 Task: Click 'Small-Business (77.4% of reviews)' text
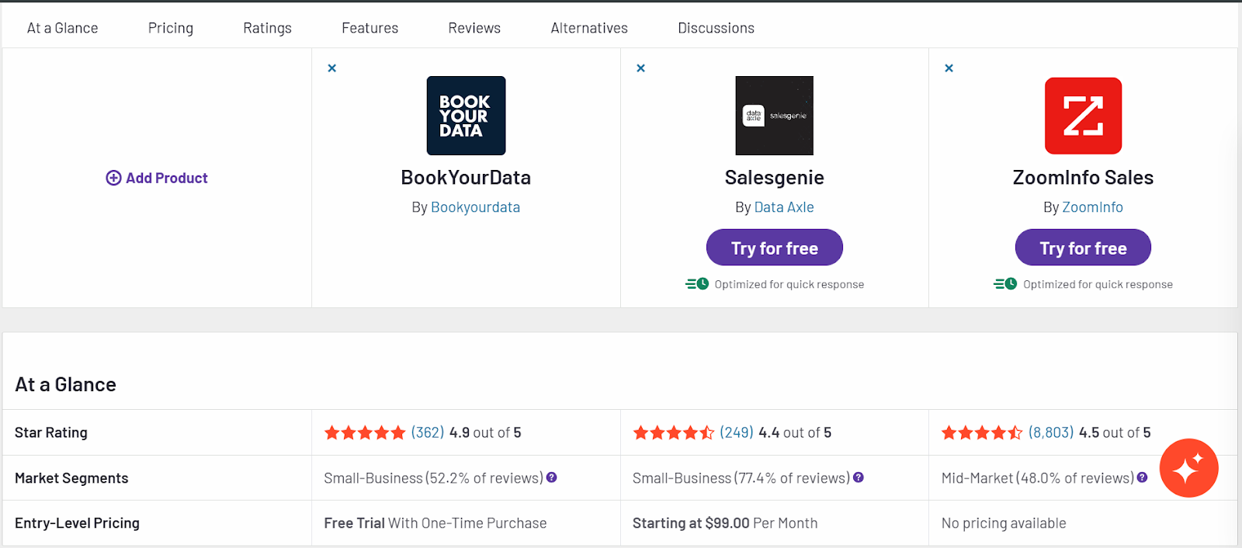pyautogui.click(x=741, y=478)
